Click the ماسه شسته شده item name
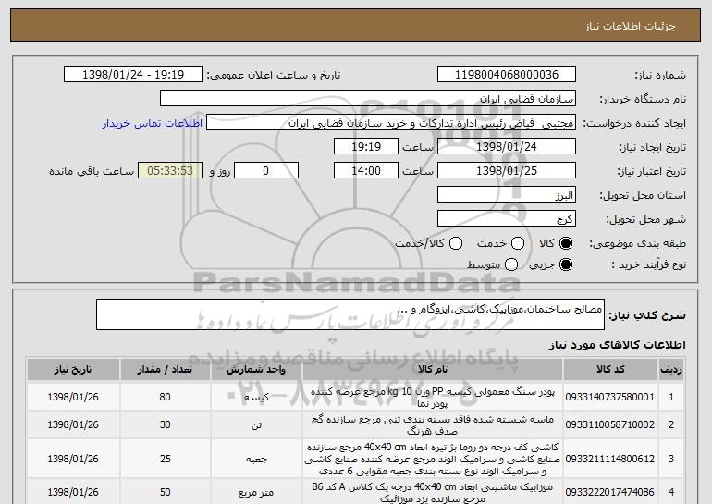 coord(433,425)
